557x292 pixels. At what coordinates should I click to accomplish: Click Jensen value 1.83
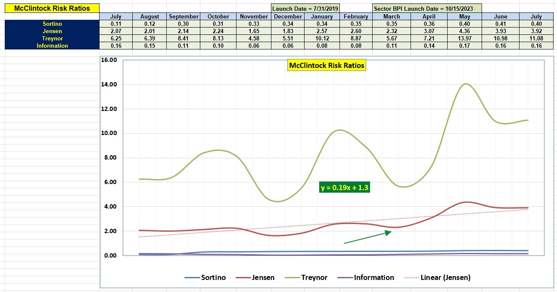point(288,31)
